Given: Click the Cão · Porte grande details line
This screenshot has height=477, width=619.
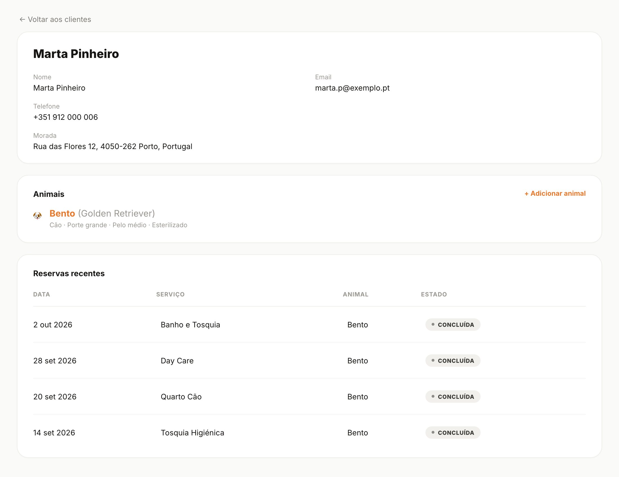Looking at the screenshot, I should 118,225.
